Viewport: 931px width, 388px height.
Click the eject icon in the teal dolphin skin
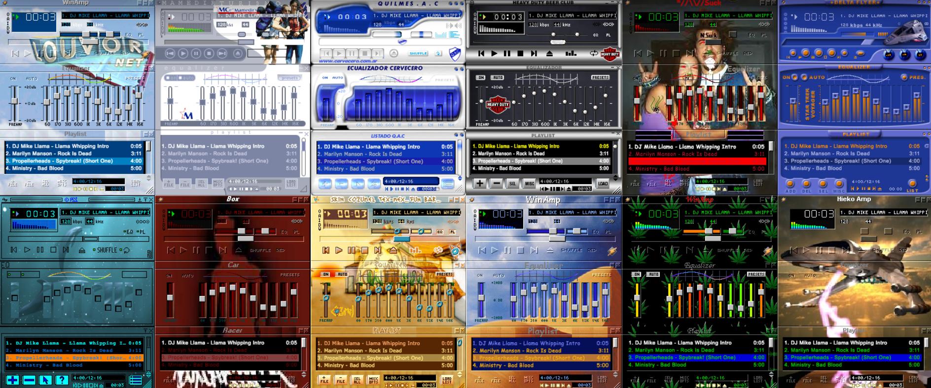(x=82, y=250)
